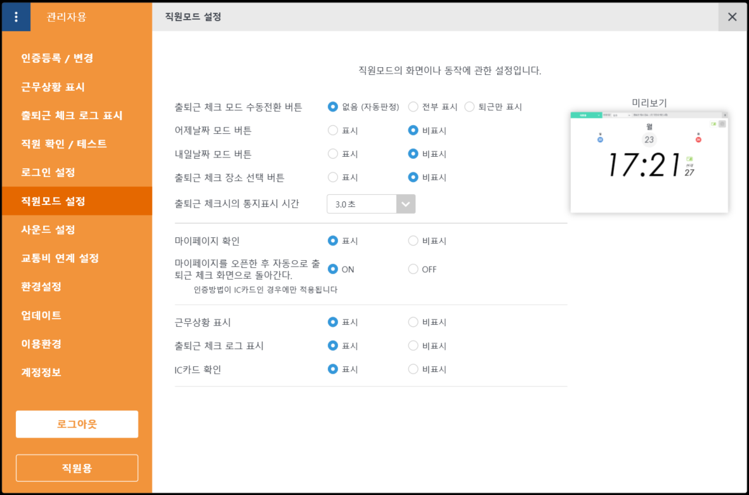
Task: Expand the 통지표시 시간 dropdown arrow
Action: coord(406,204)
